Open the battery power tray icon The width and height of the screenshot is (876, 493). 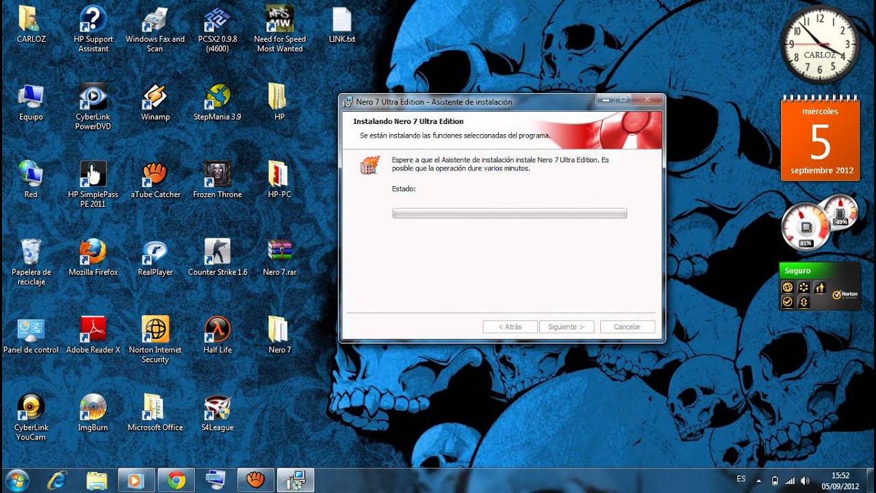click(775, 481)
